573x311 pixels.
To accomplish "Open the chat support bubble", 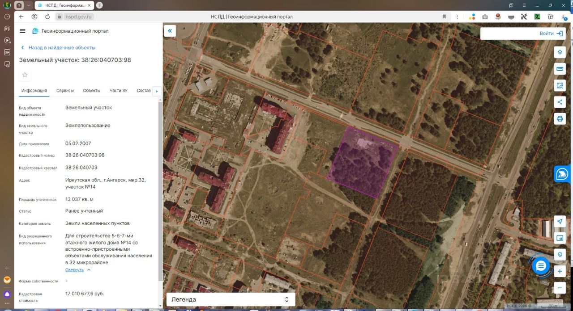I will [541, 266].
